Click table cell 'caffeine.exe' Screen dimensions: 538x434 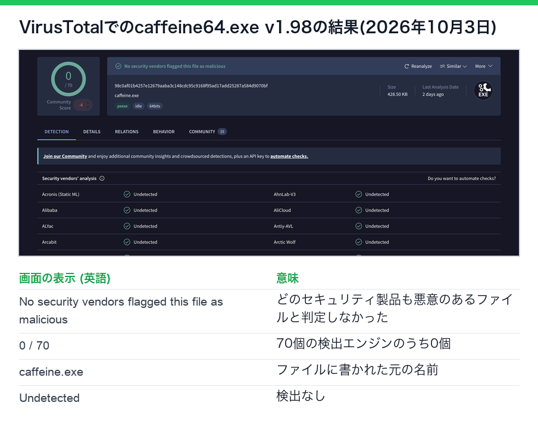coord(51,372)
